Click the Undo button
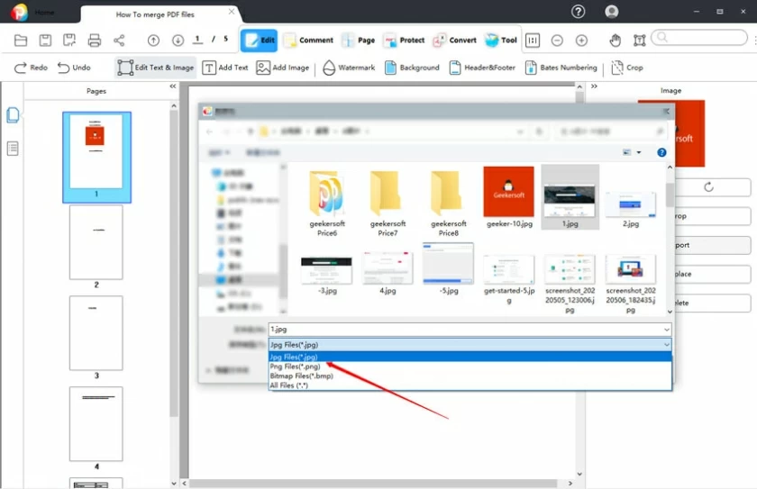 click(x=74, y=68)
